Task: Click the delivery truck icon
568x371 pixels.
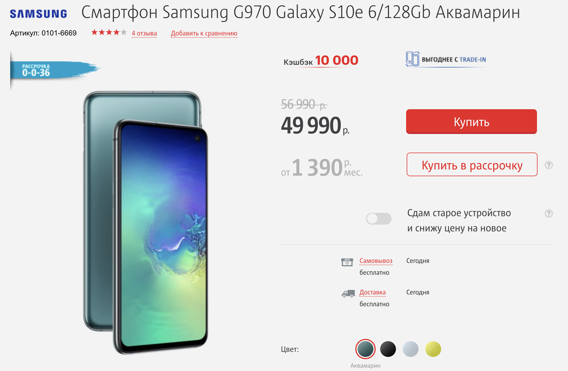Action: coord(348,294)
